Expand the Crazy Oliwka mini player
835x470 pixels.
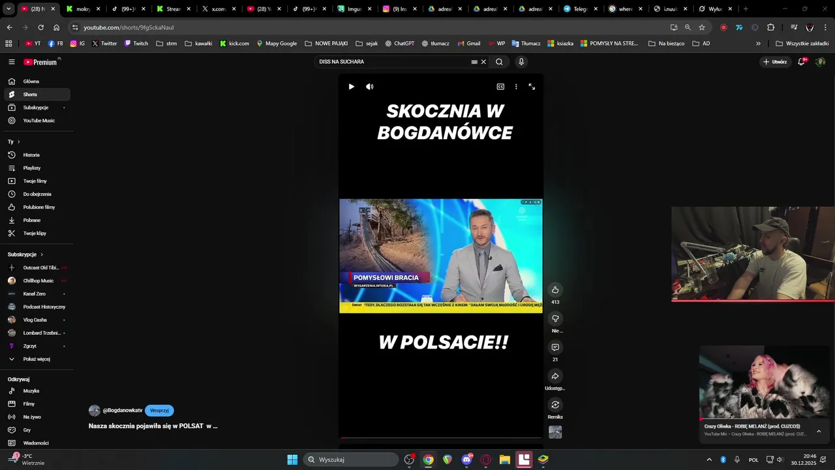pos(819,431)
